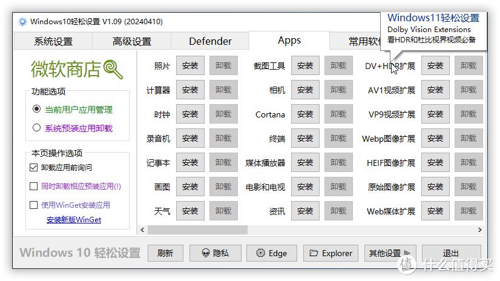Image resolution: width=500 pixels, height=281 pixels.
Task: Open the 常用软件 tab
Action: [x=355, y=41]
